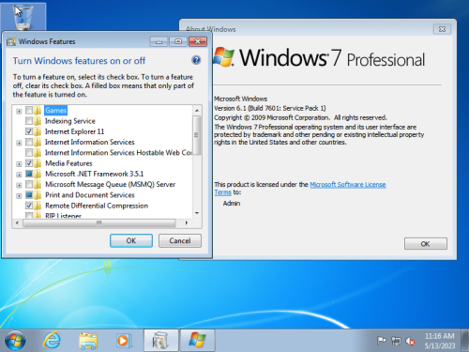Click the Media Features folder icon

point(38,163)
